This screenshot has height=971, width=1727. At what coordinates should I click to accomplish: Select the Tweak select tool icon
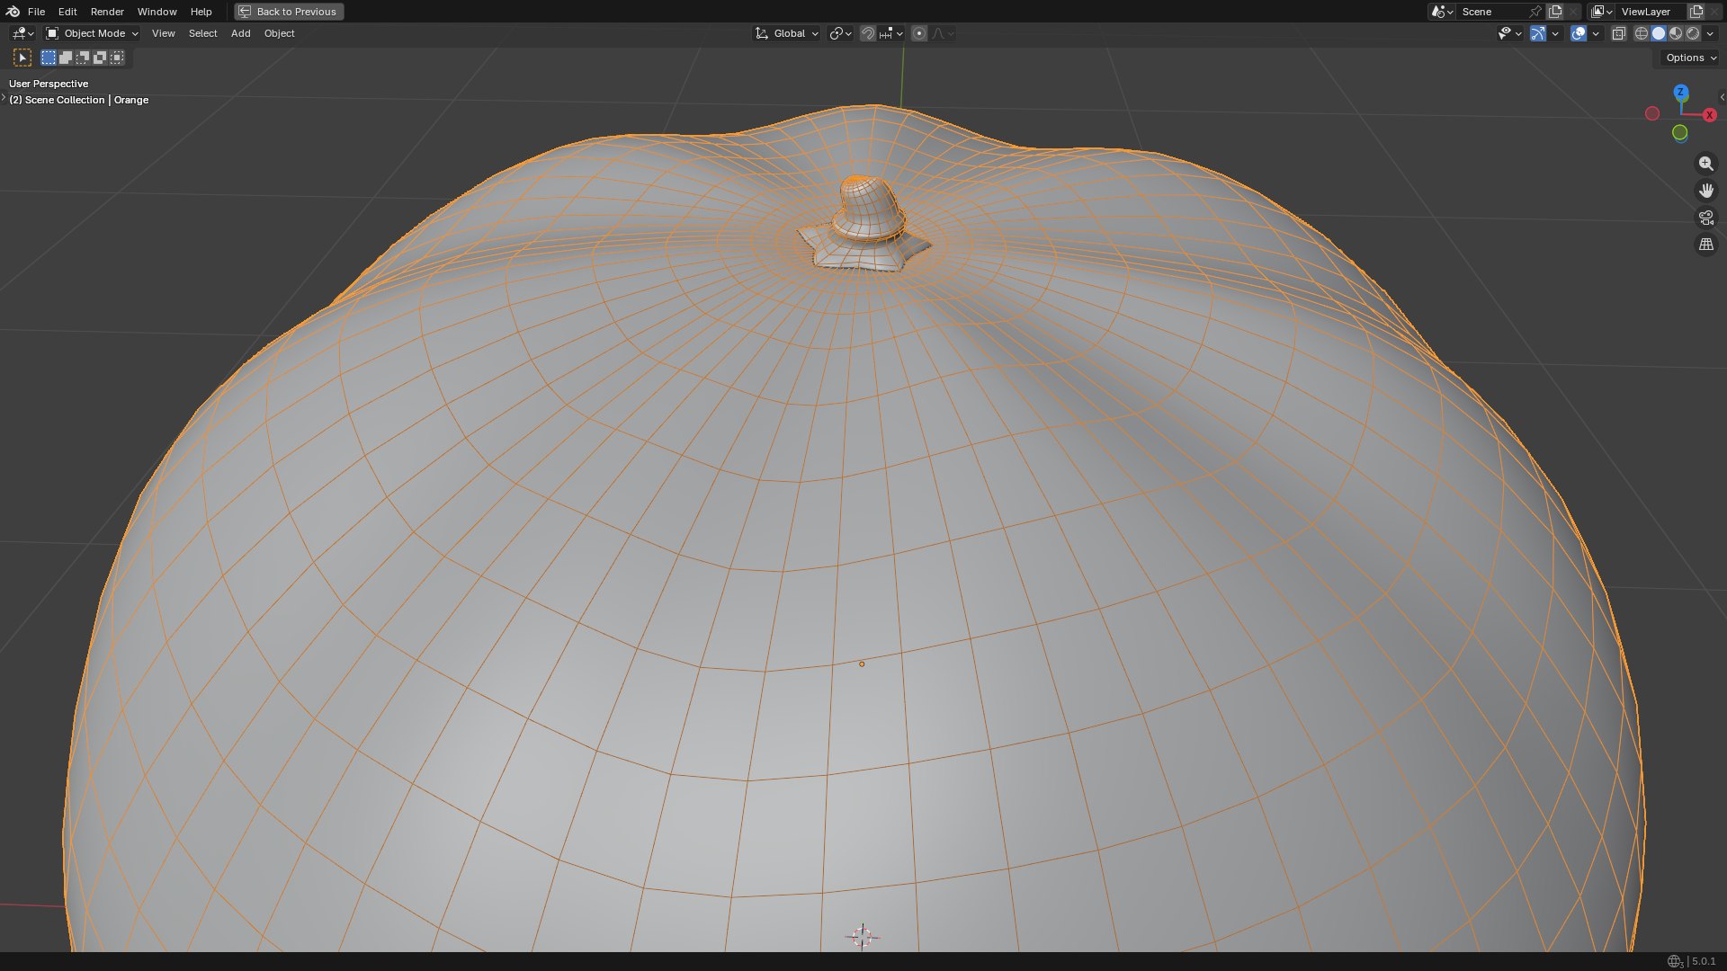click(22, 58)
